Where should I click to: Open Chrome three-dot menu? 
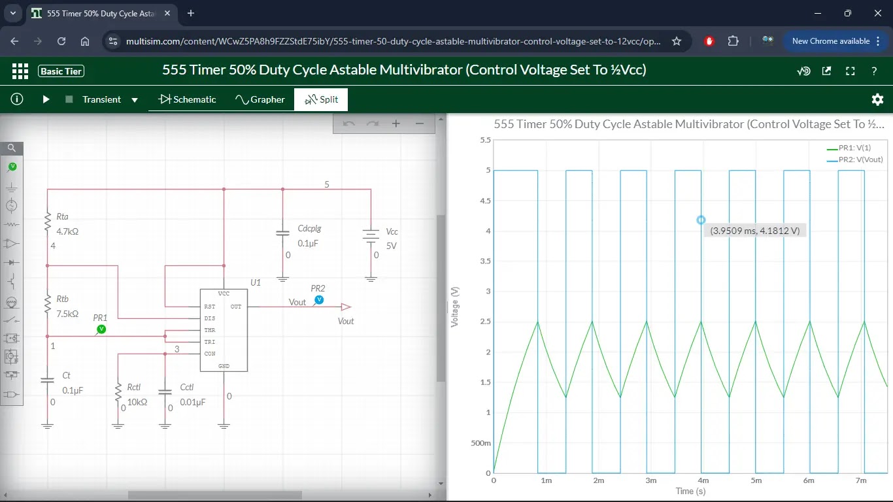pyautogui.click(x=879, y=41)
